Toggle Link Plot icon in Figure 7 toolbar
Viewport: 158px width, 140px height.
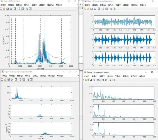tap(99, 9)
